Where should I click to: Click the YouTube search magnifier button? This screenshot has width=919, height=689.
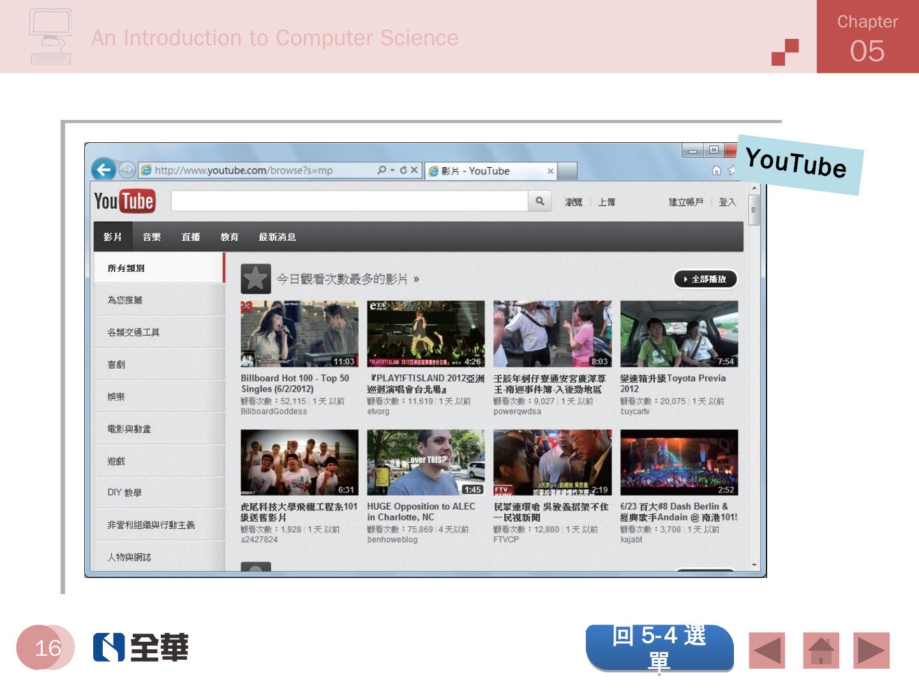(x=540, y=202)
